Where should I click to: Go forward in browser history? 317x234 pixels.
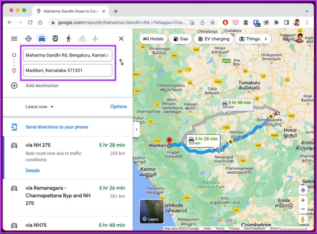click(20, 22)
